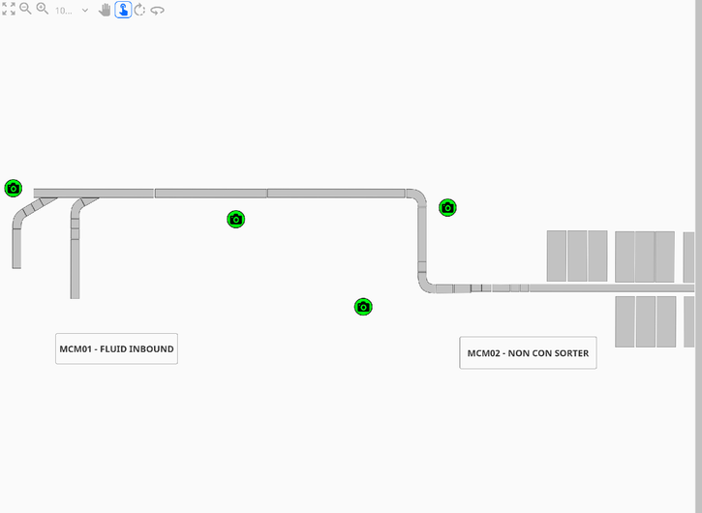
Task: Select the top horizontal conveyor segment
Action: pos(210,194)
